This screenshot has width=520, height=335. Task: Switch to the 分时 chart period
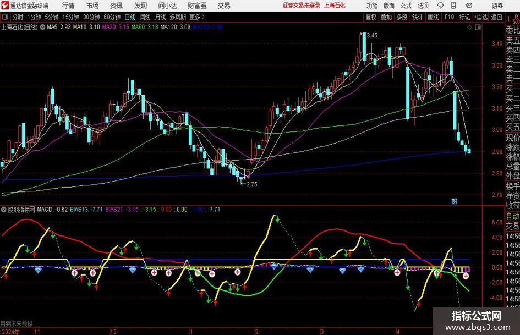[18, 17]
